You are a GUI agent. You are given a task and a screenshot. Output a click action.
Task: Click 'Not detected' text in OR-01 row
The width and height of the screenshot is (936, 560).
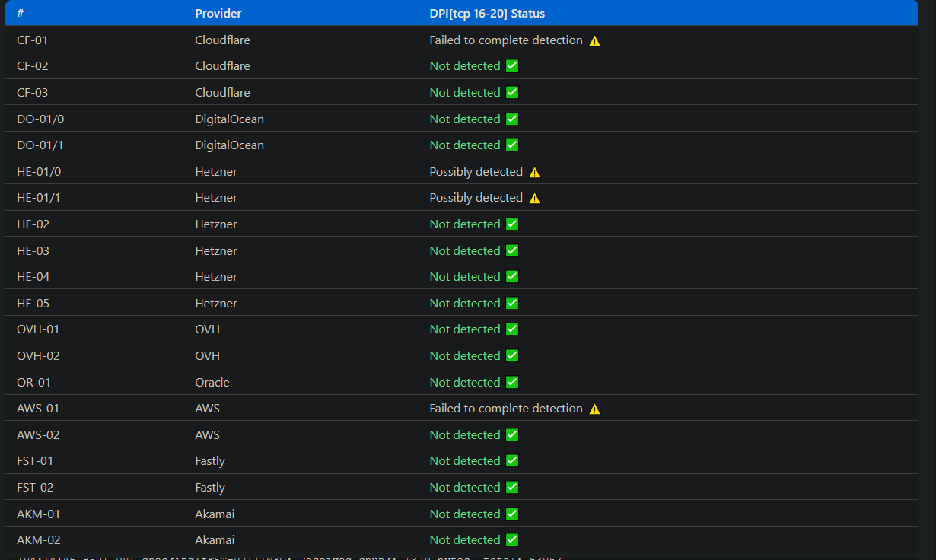(465, 383)
